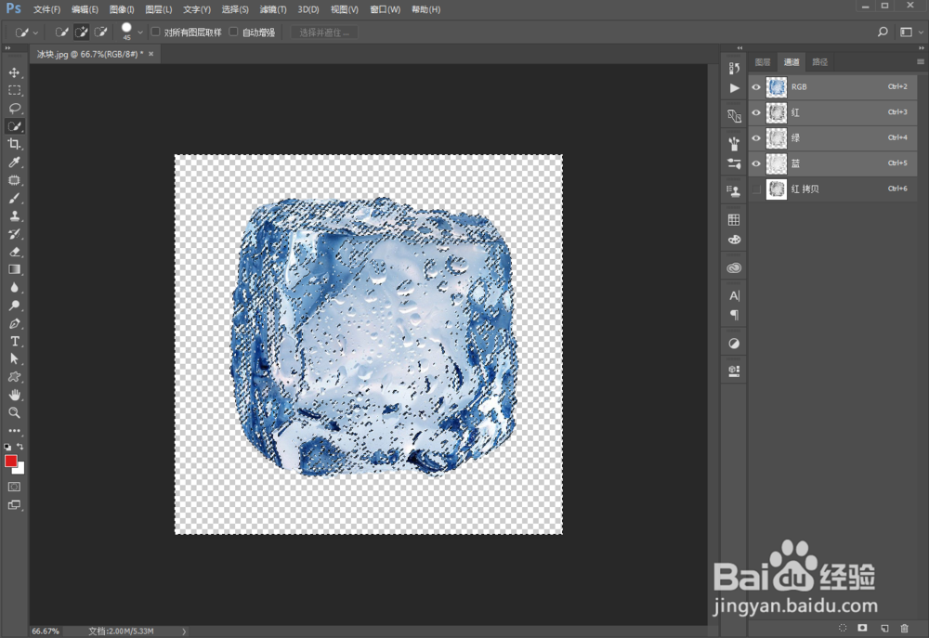
Task: Select the Move tool
Action: 14,72
